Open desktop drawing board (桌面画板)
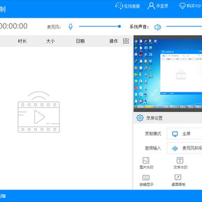Viewport: 202px width, 202px height. [178, 180]
